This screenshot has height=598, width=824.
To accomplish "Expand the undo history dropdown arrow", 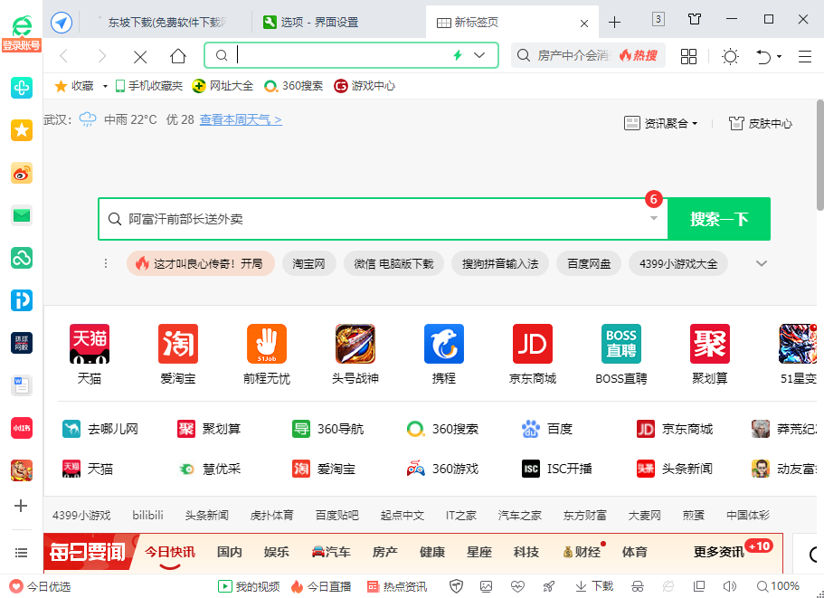I will coord(780,56).
